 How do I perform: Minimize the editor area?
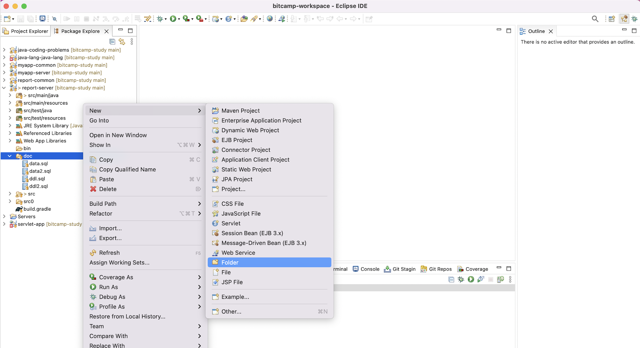click(499, 30)
